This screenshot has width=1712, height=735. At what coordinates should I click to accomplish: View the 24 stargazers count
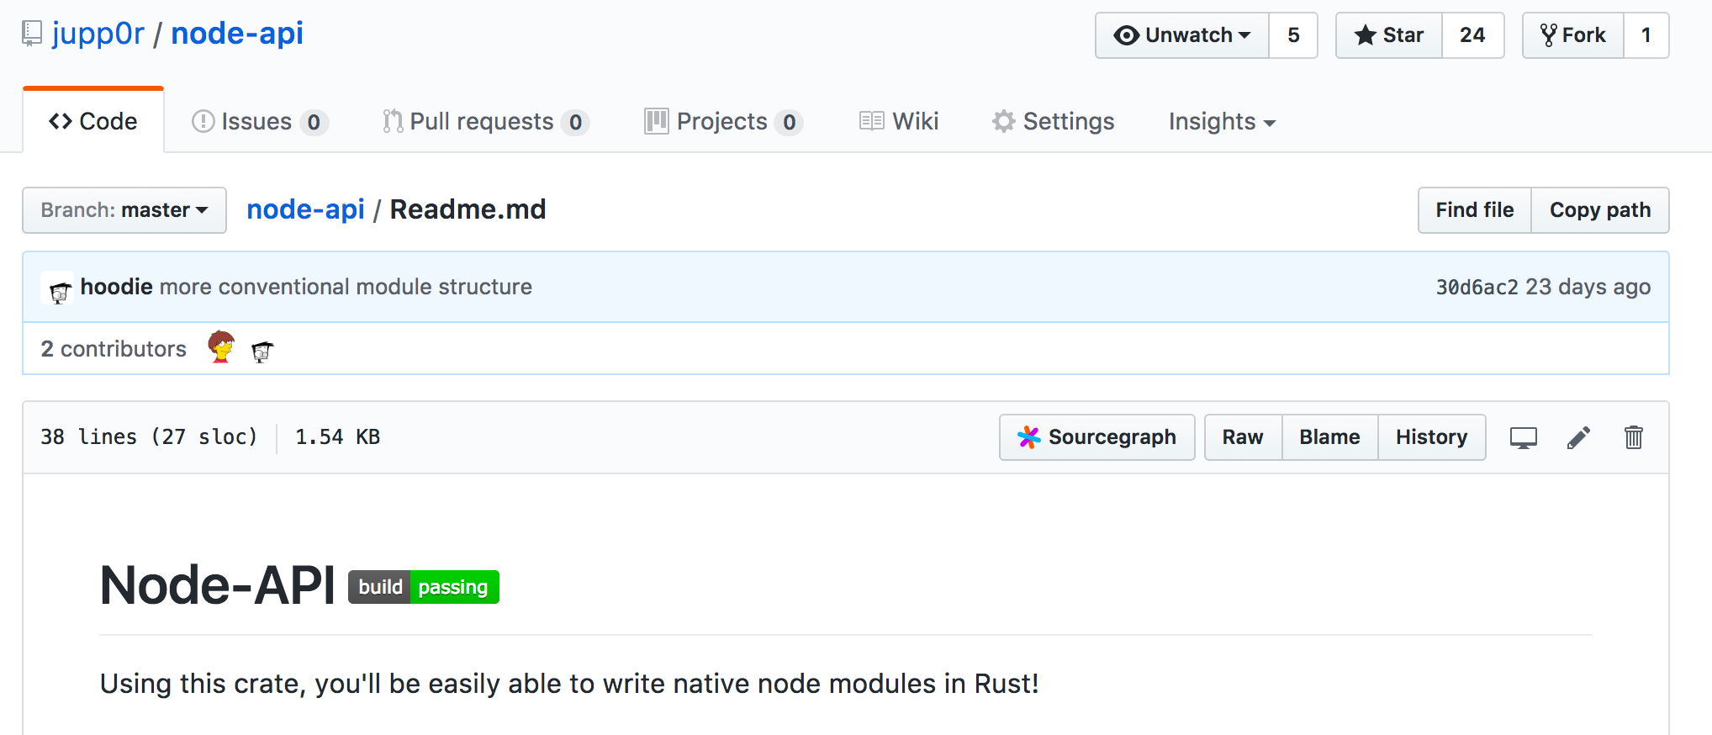1472,35
